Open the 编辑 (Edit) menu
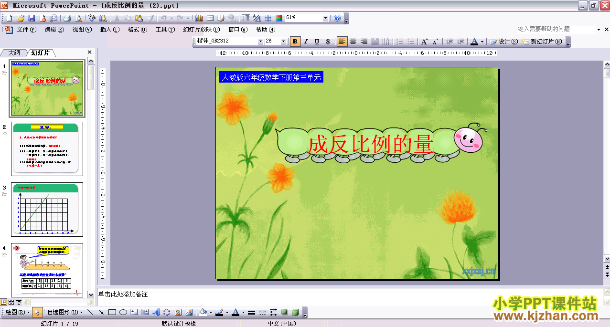Image resolution: width=610 pixels, height=327 pixels. (x=54, y=30)
